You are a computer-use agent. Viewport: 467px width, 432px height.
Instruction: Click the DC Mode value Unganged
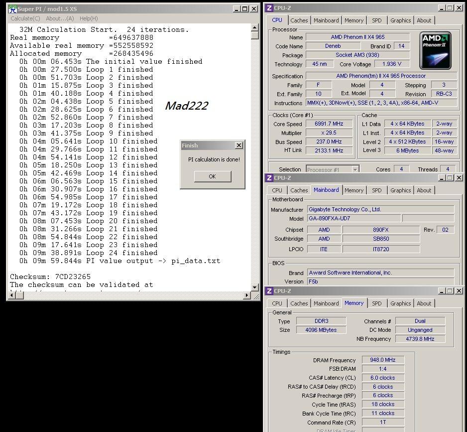[x=420, y=330]
